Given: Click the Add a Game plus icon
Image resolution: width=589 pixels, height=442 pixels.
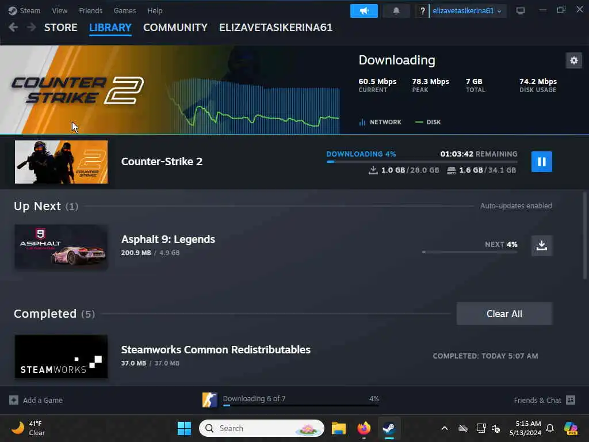Looking at the screenshot, I should (x=14, y=400).
